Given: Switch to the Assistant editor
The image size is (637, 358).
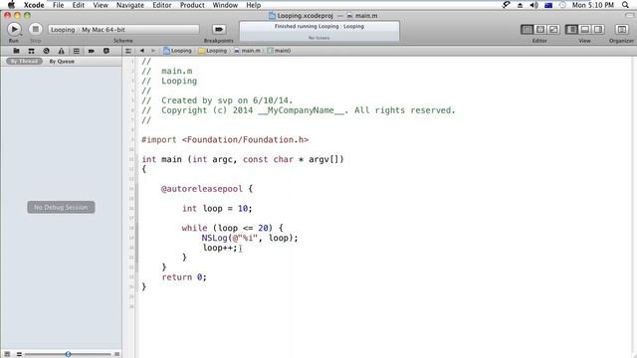Looking at the screenshot, I should coord(540,29).
